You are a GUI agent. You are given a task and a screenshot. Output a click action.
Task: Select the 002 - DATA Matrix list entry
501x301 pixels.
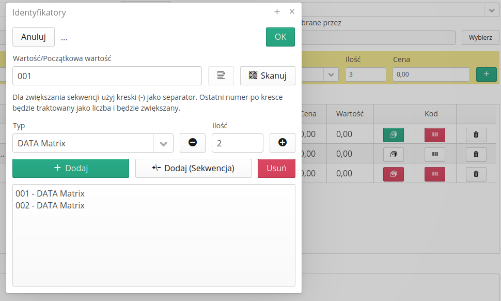[x=50, y=205]
